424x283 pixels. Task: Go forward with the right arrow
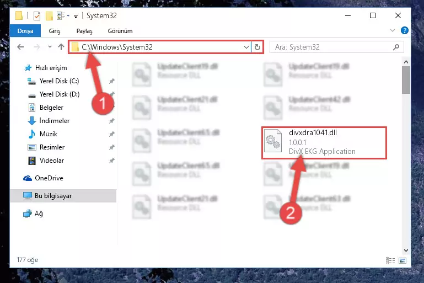(36, 47)
